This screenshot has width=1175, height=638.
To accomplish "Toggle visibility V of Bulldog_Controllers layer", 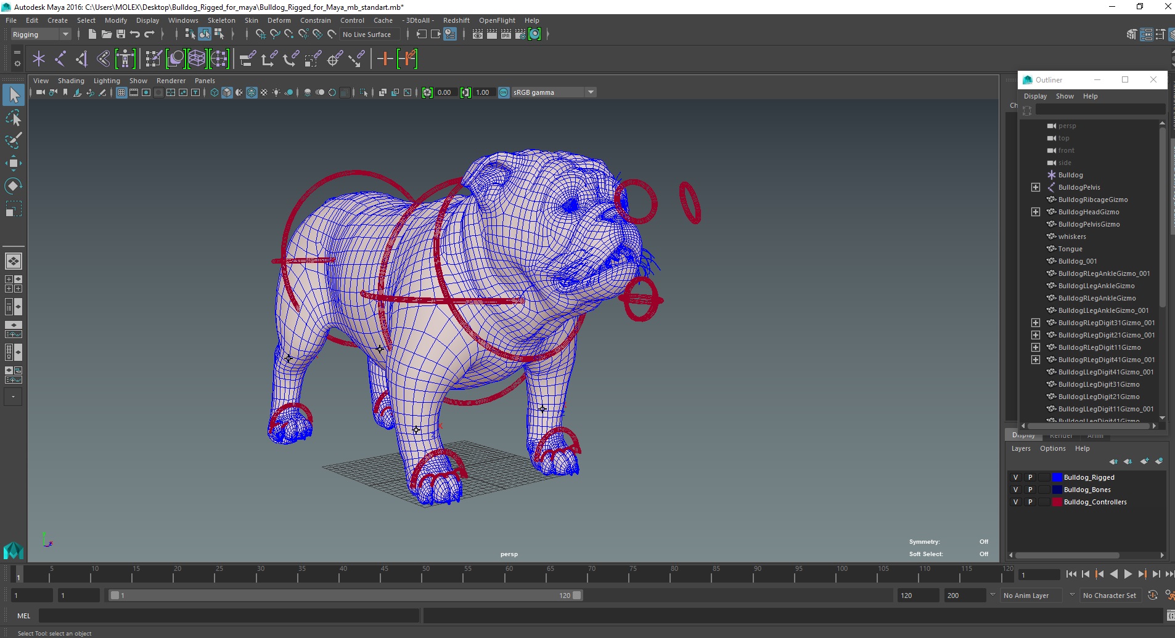I will [1016, 502].
